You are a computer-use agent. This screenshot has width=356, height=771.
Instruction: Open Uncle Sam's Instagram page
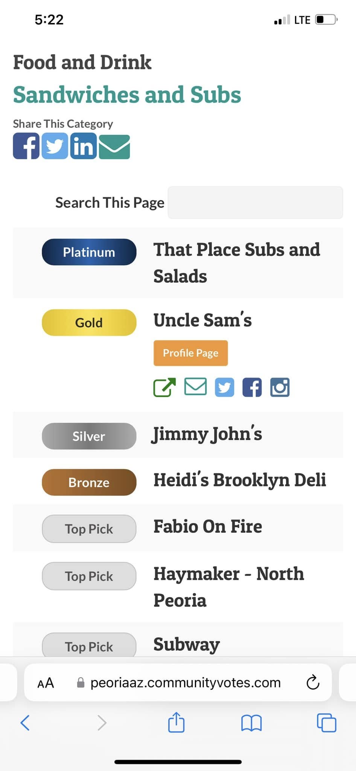point(280,387)
